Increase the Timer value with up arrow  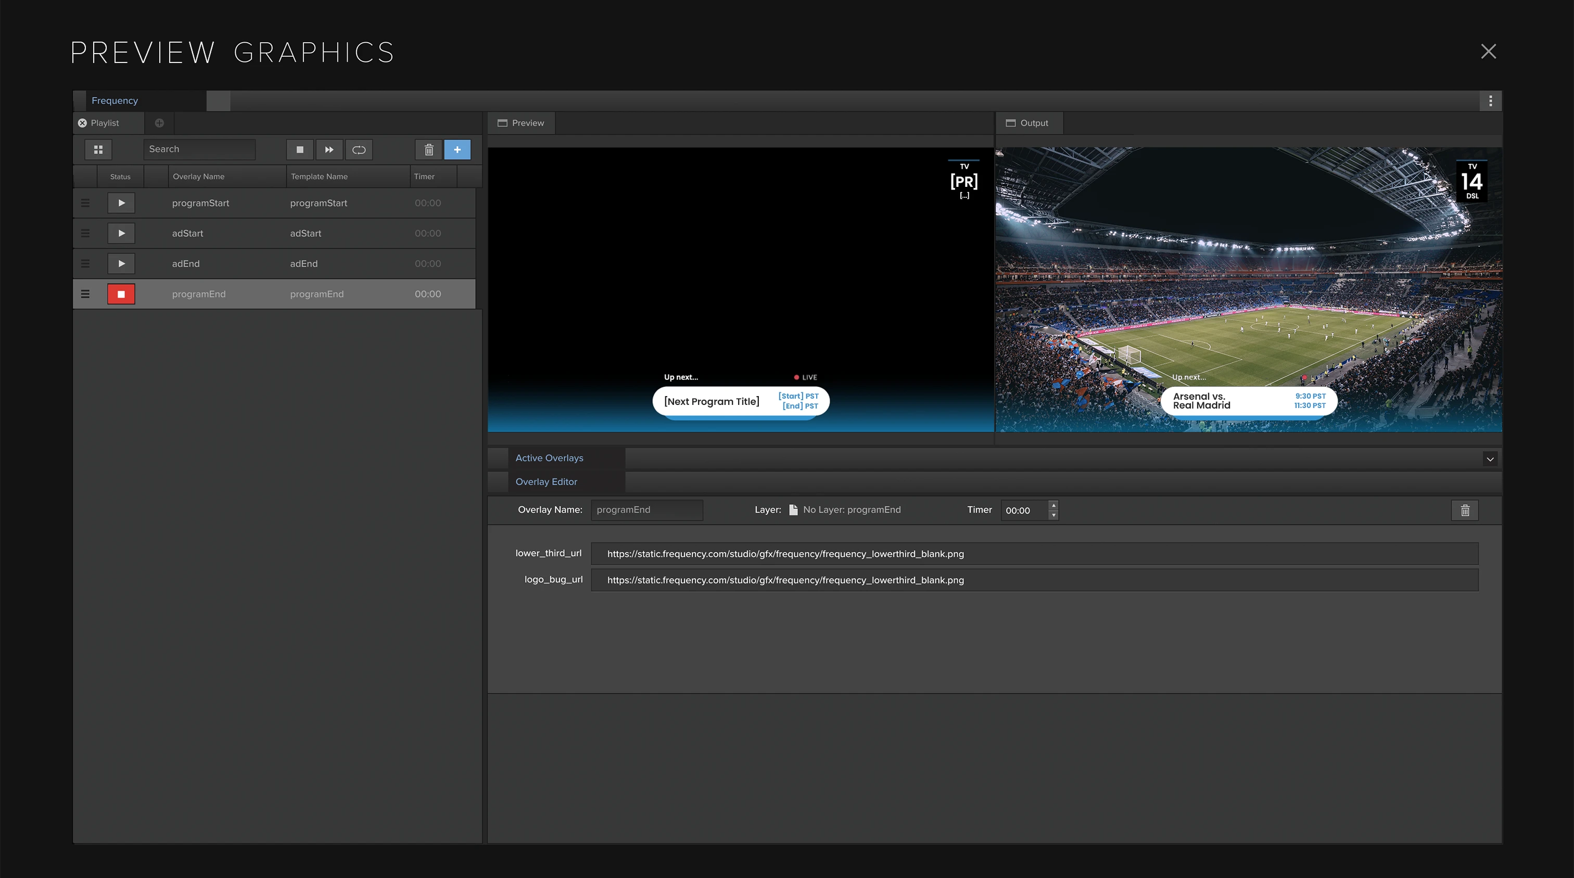[1053, 505]
